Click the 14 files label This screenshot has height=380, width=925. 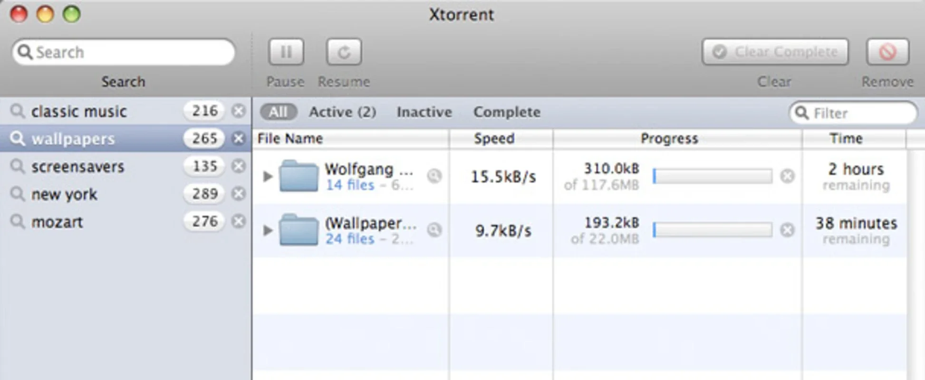click(350, 185)
